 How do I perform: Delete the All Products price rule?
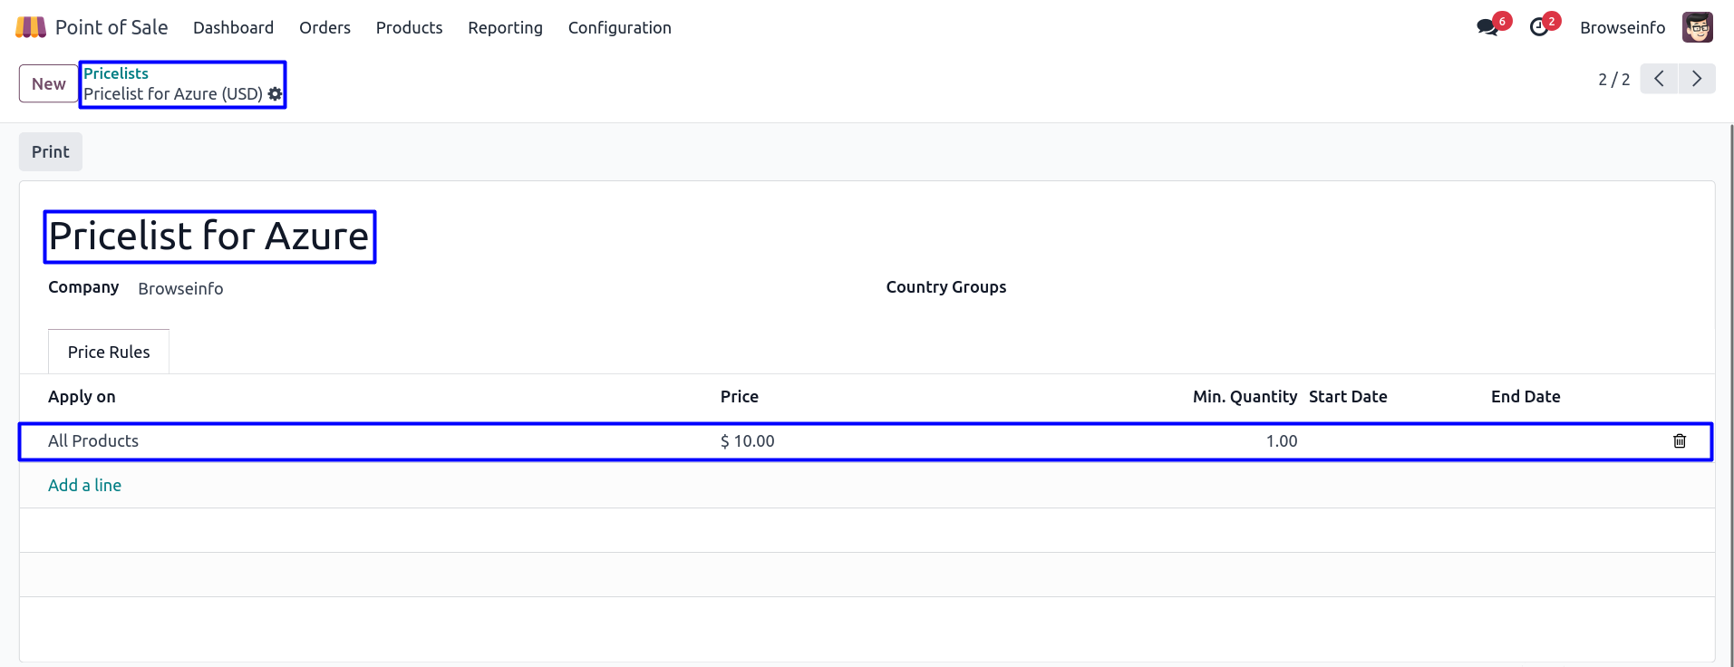coord(1679,441)
